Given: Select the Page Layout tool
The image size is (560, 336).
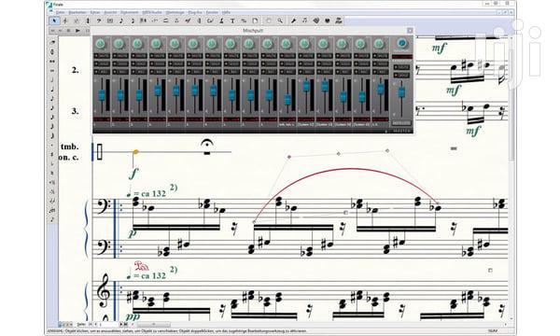Looking at the screenshot, I should [255, 21].
